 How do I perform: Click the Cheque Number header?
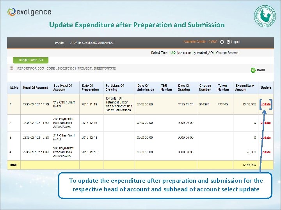click(x=205, y=87)
